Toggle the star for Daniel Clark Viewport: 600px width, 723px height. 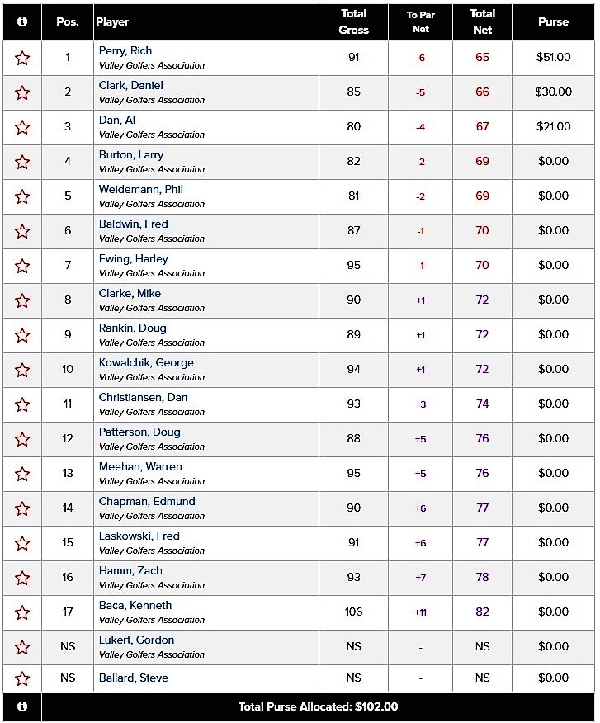(x=22, y=92)
